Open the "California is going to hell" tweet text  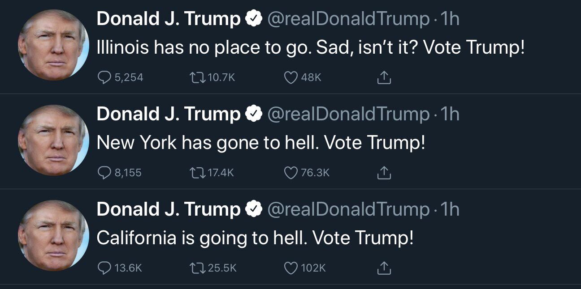(255, 238)
